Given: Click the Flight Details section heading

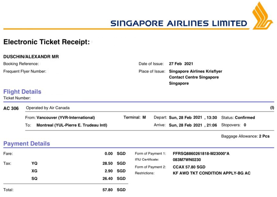Looking at the screenshot, I should 22,92.
